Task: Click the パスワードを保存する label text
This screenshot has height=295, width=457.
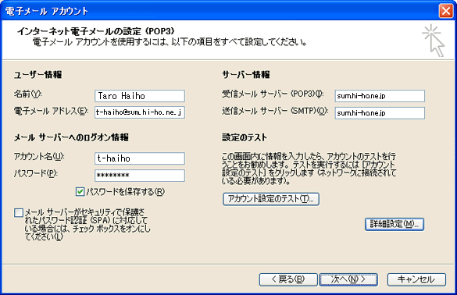Action: click(125, 192)
